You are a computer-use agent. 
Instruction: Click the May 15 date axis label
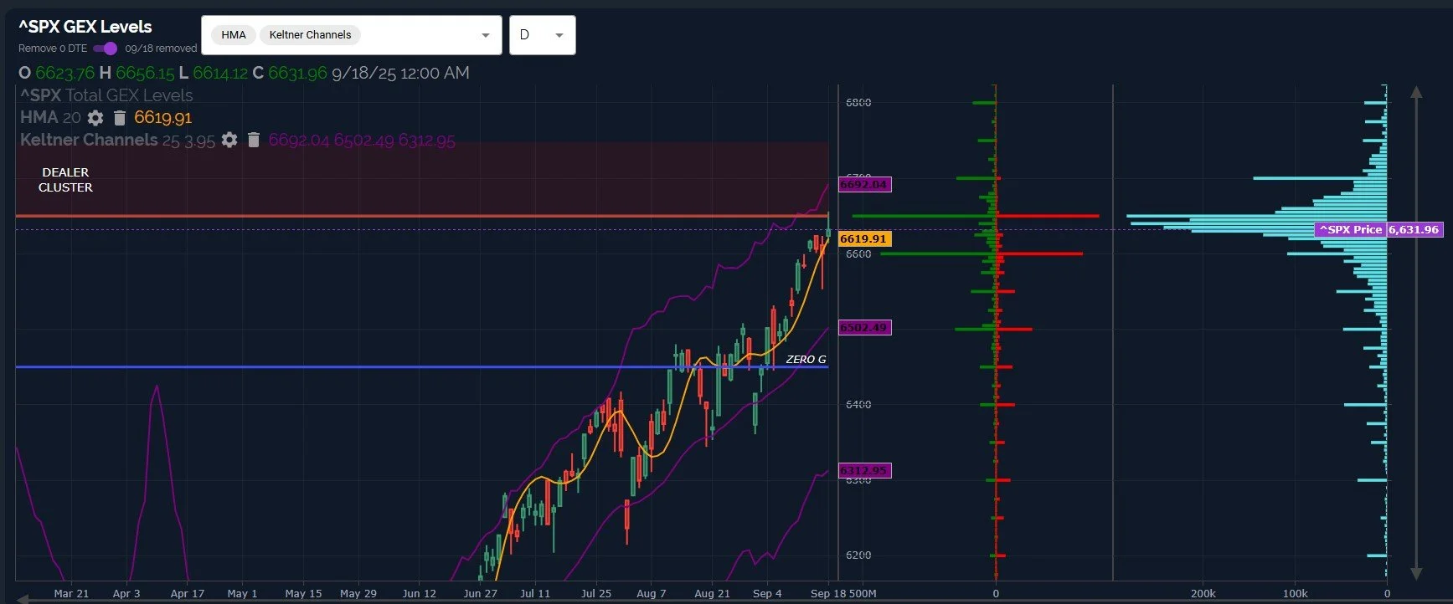tap(303, 593)
